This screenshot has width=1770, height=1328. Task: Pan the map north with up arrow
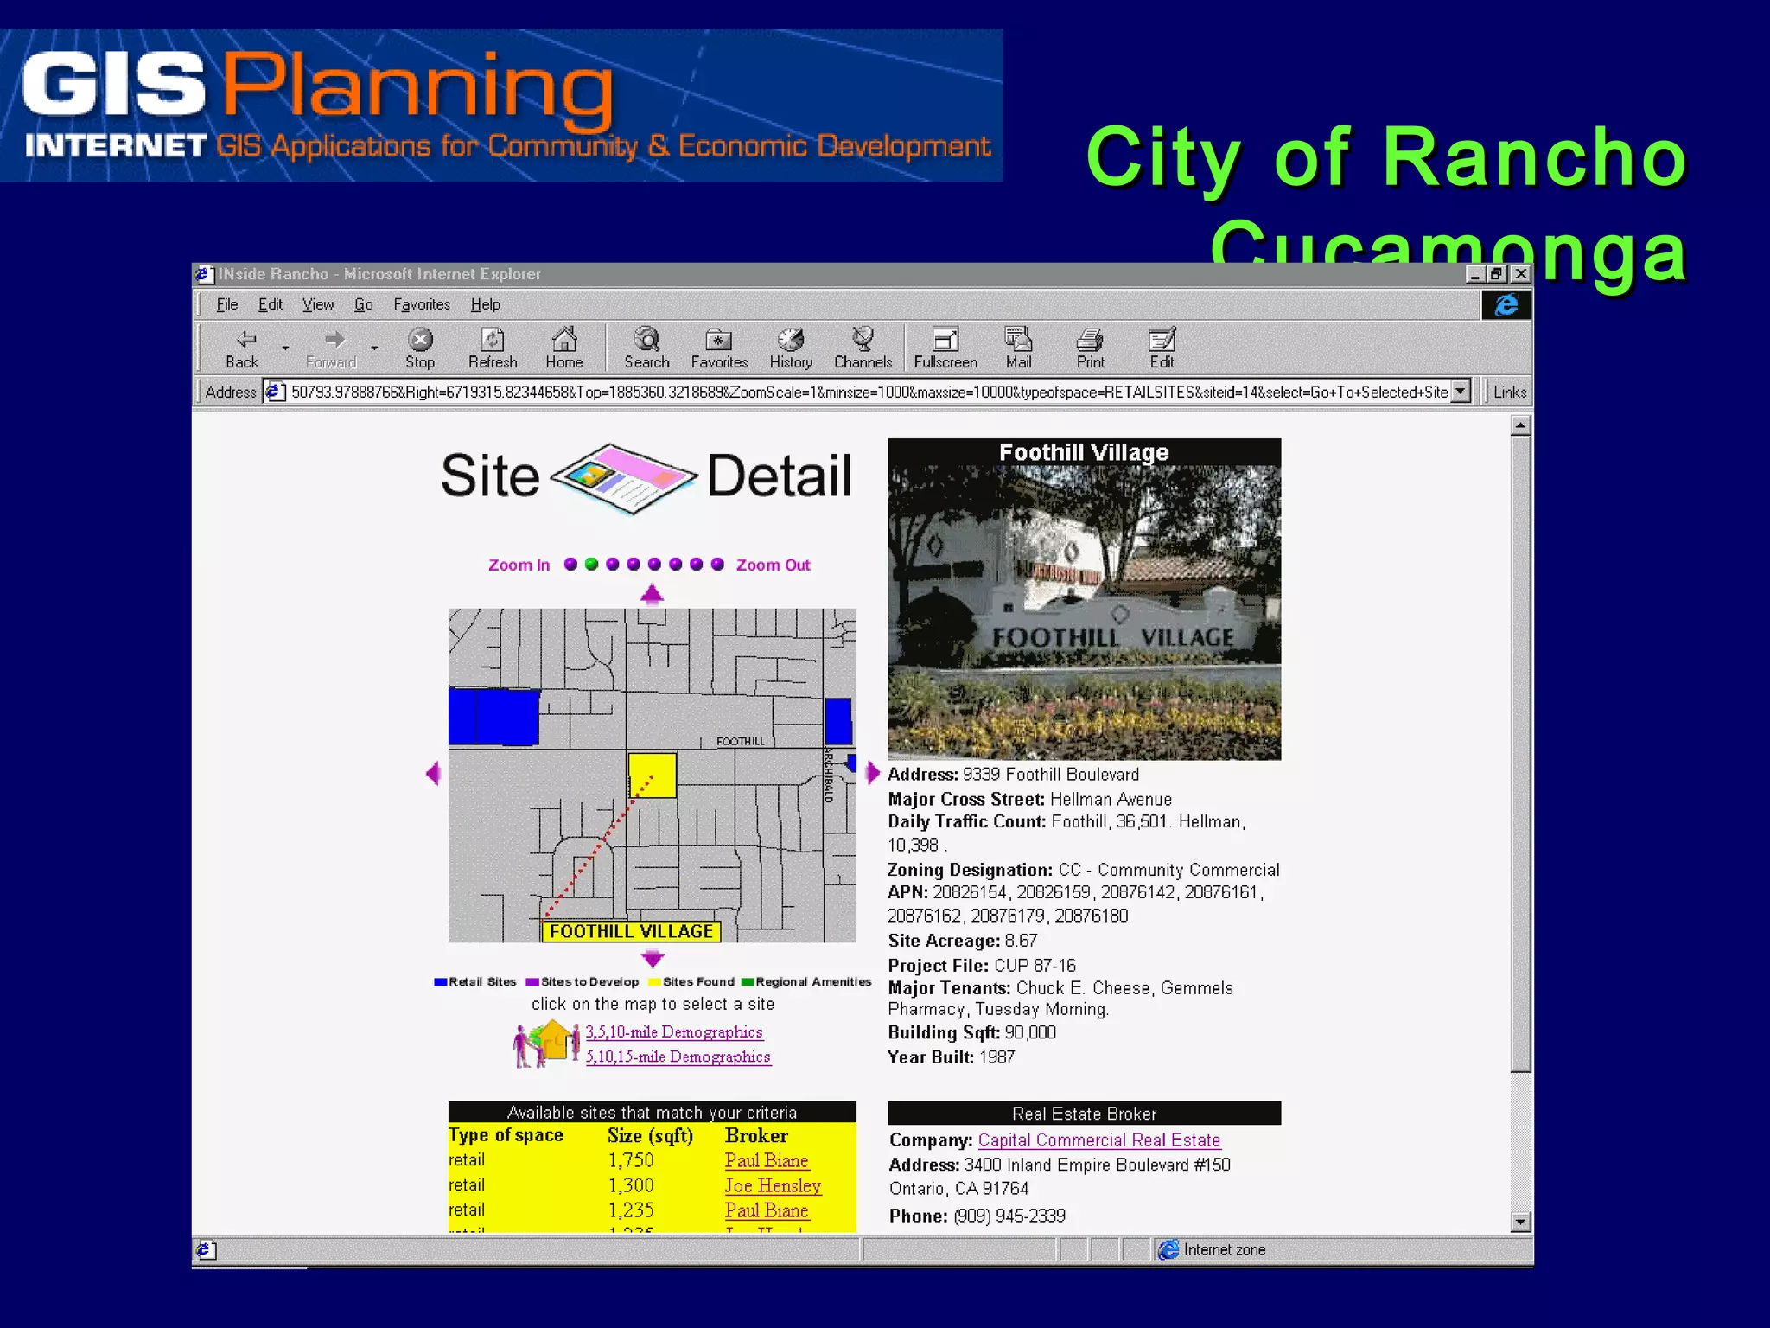(652, 594)
